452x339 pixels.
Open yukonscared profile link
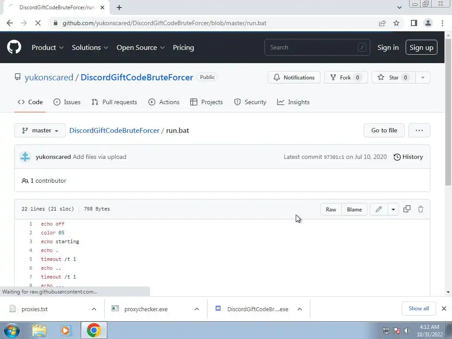click(49, 77)
